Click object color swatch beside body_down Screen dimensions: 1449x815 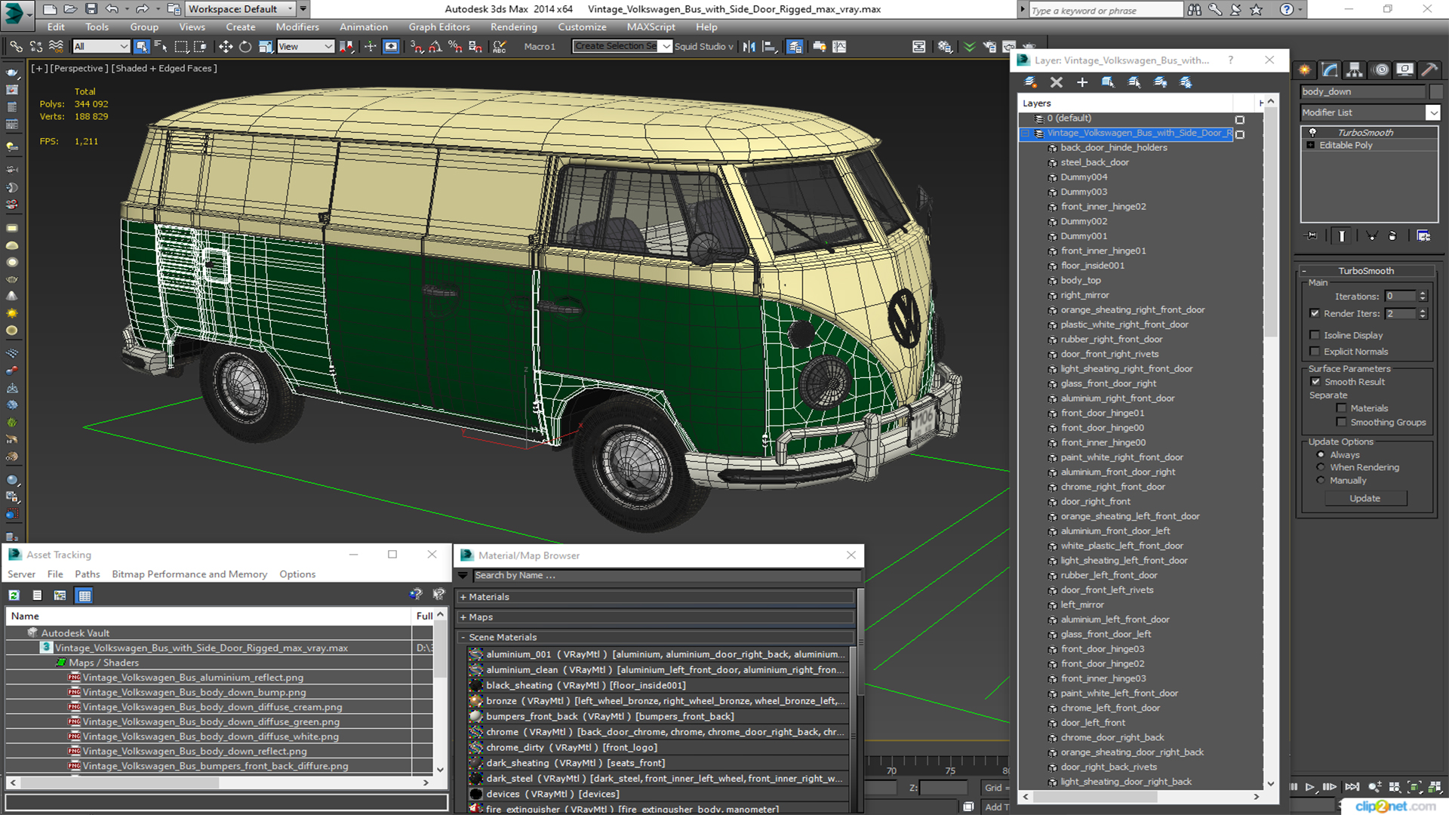(1435, 92)
